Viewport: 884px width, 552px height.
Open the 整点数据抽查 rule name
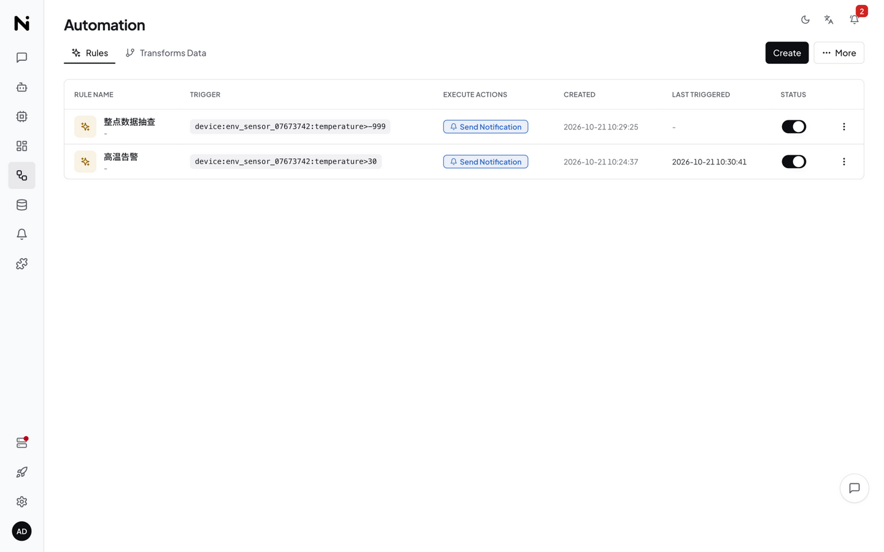[x=130, y=122]
